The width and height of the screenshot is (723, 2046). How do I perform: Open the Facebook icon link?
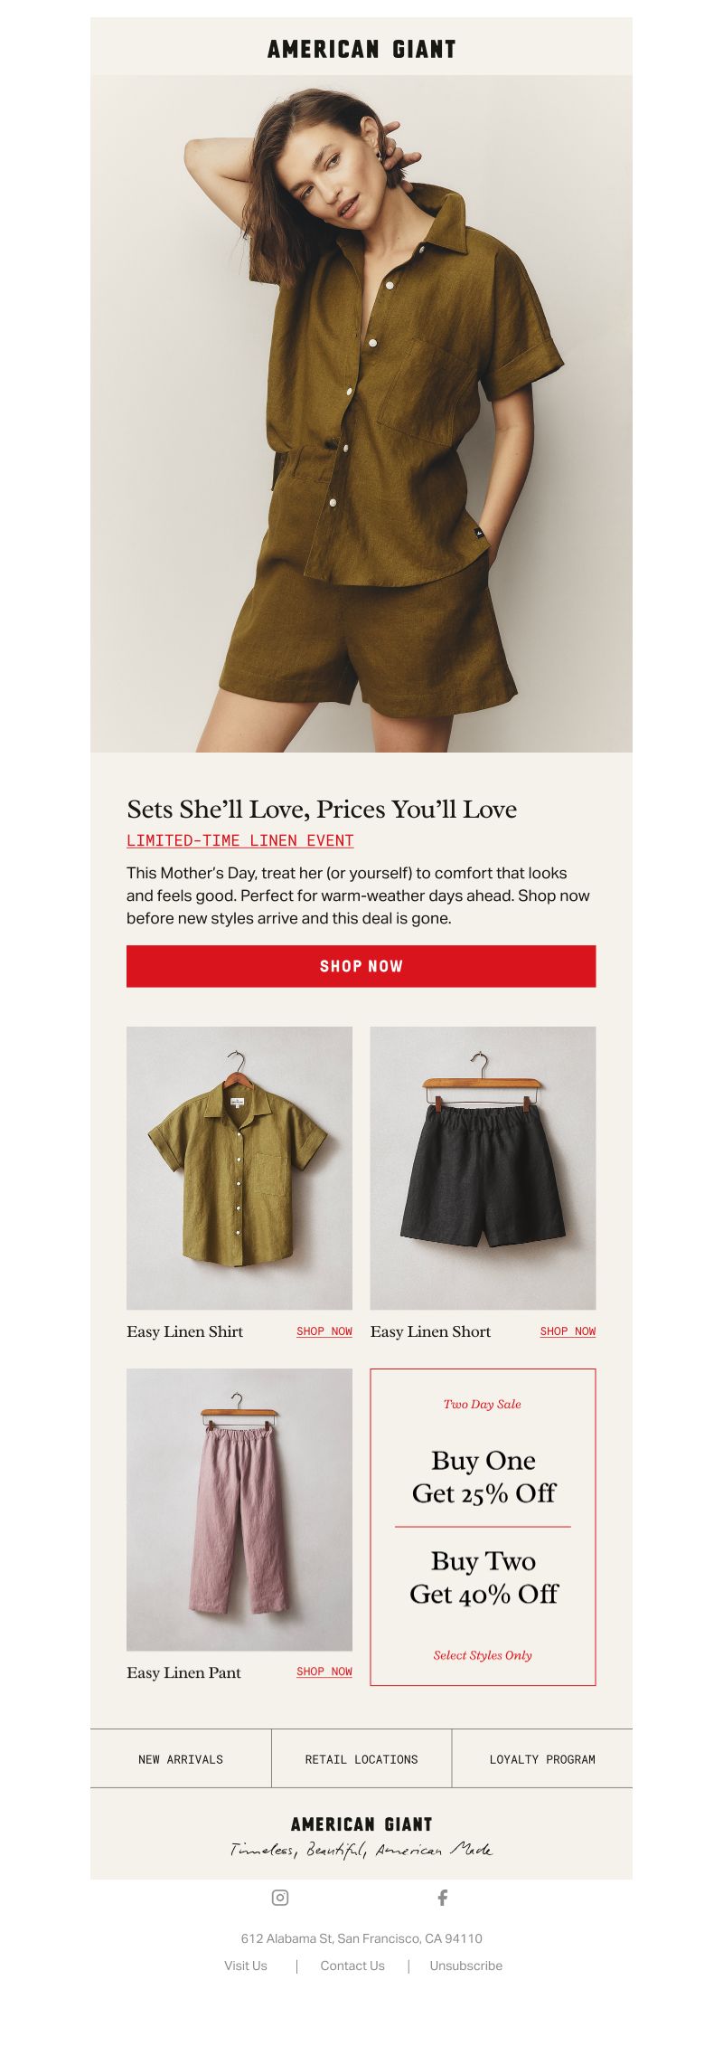pyautogui.click(x=443, y=1898)
